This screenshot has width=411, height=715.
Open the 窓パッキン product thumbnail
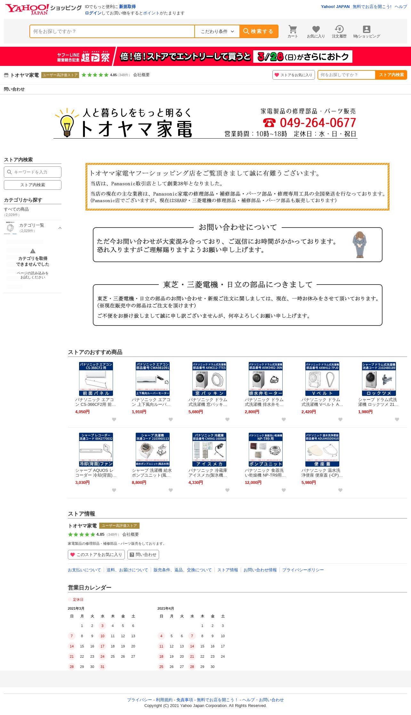209,379
